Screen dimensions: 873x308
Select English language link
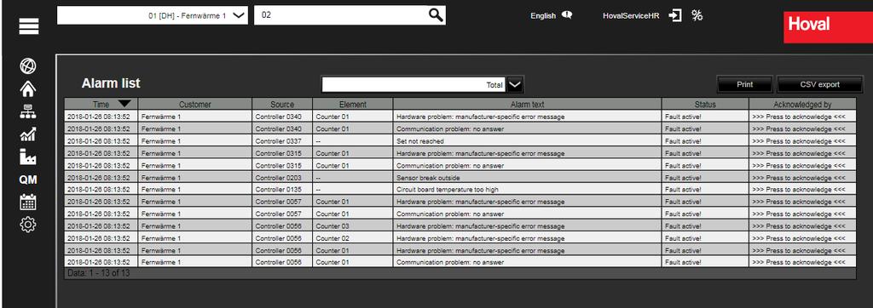point(543,16)
